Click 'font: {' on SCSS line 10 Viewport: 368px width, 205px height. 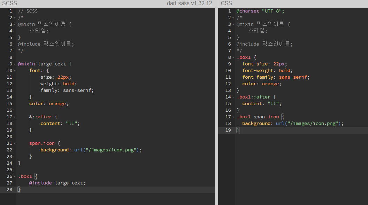pyautogui.click(x=39, y=71)
